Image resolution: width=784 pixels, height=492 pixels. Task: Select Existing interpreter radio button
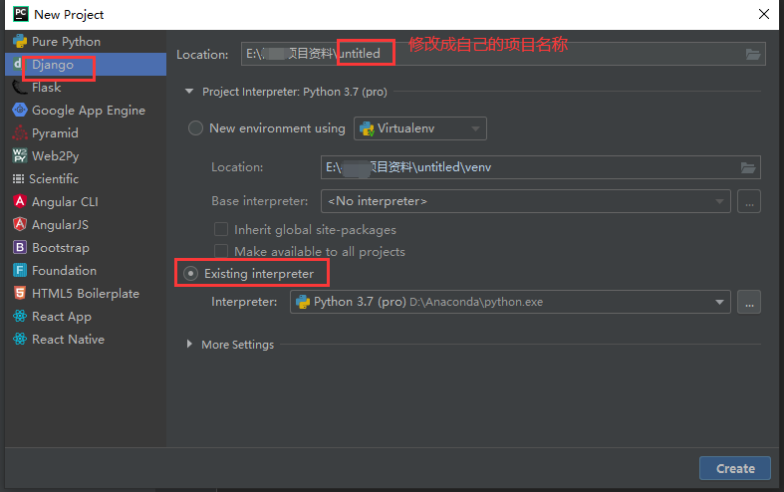(190, 274)
